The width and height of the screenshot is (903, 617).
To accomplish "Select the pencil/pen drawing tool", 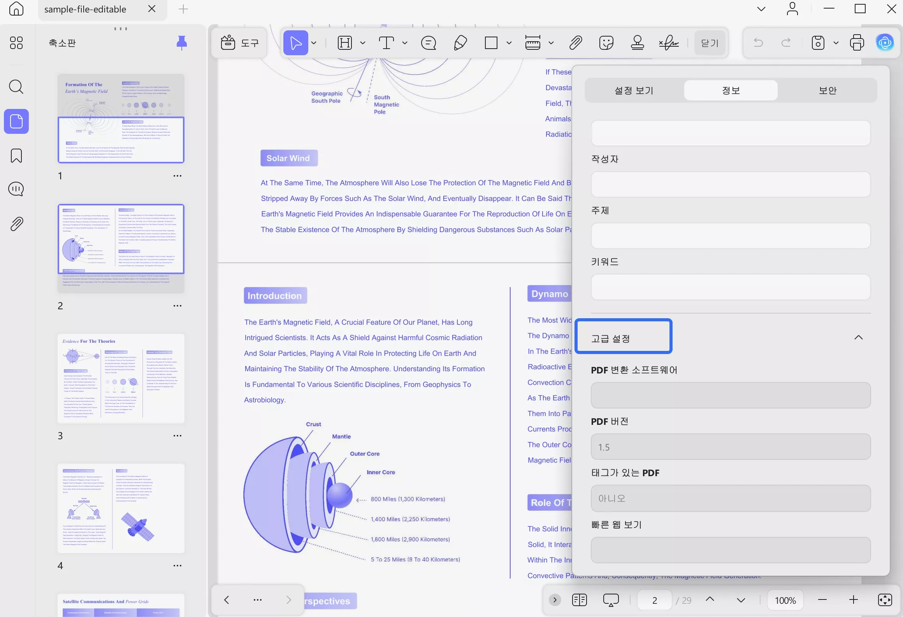I will coord(460,43).
